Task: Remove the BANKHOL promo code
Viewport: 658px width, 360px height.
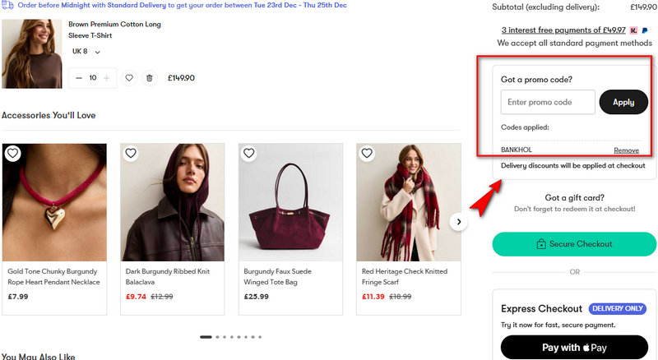Action: click(626, 150)
